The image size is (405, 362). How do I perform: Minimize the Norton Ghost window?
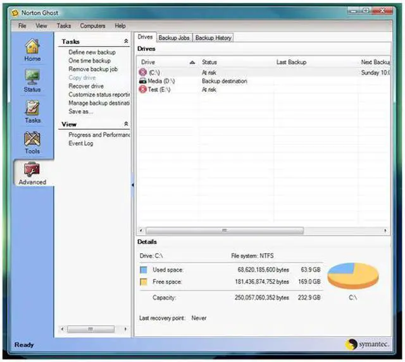353,11
